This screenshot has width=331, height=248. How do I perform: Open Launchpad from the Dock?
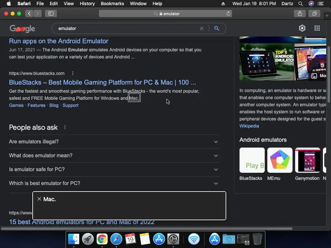click(88, 239)
